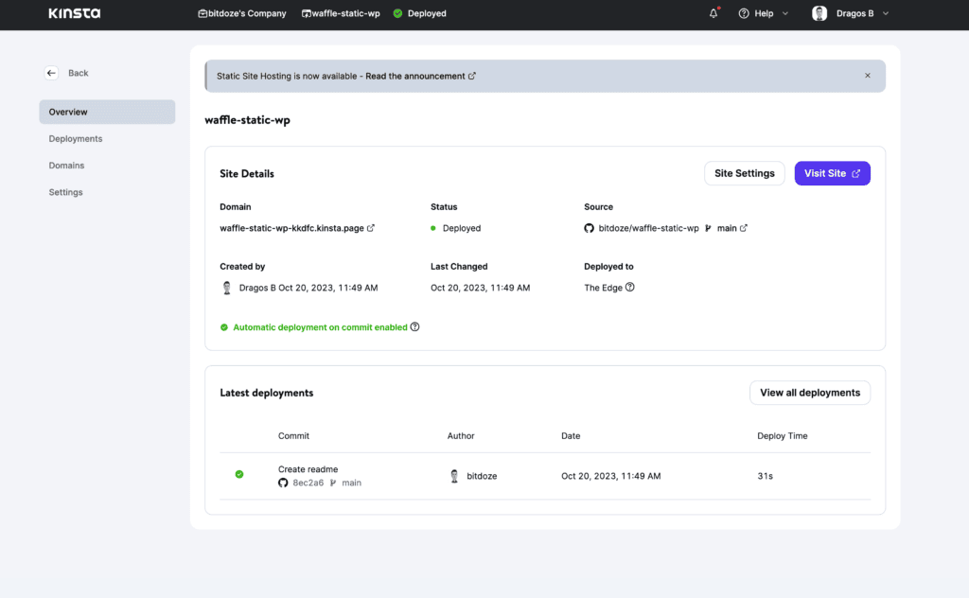This screenshot has height=598, width=969.
Task: Click deploy time 31s
Action: (765, 476)
